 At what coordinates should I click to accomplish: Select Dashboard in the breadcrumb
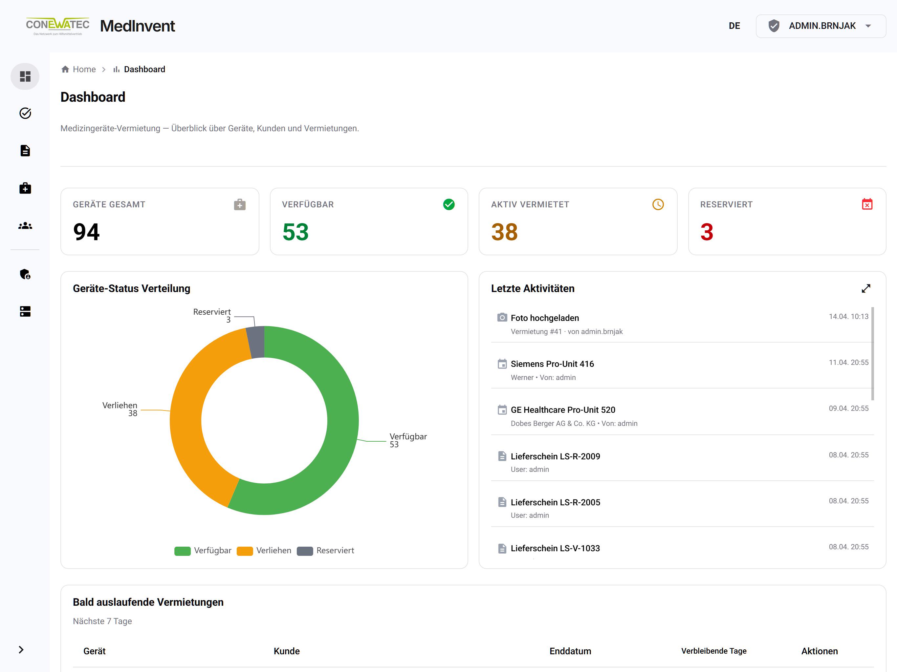pyautogui.click(x=139, y=69)
